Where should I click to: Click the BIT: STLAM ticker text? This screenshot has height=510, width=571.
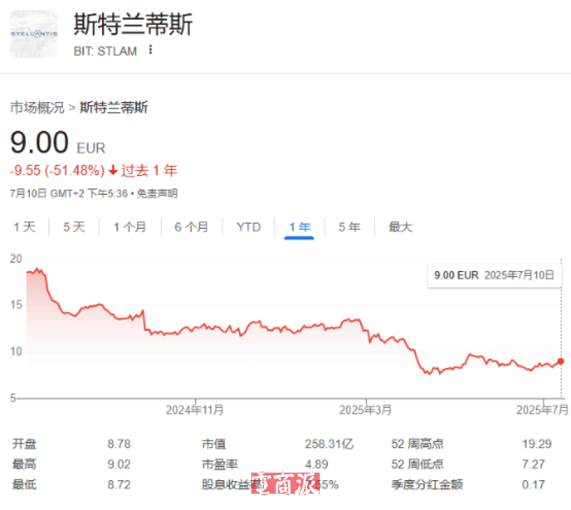(105, 51)
